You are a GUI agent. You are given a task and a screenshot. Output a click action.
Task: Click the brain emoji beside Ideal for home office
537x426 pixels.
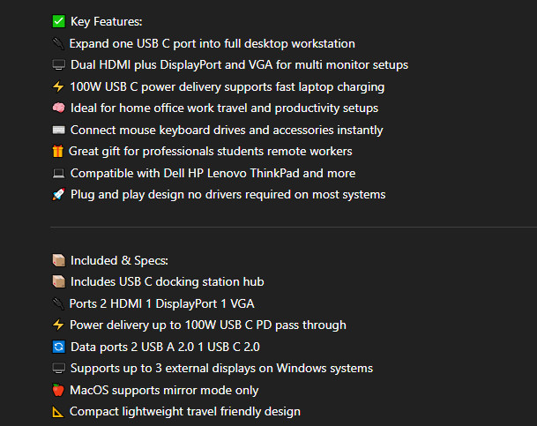point(58,108)
